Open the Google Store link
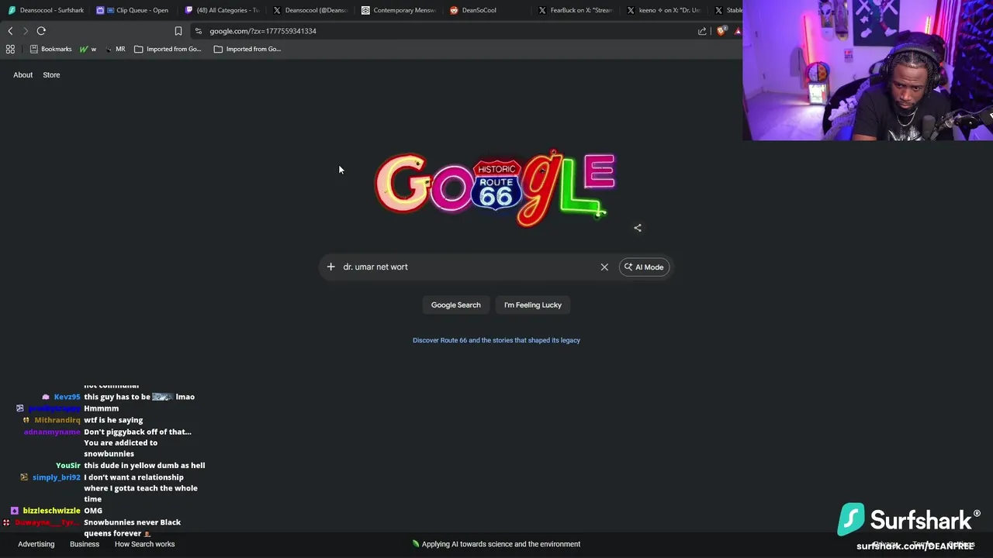 tap(51, 75)
